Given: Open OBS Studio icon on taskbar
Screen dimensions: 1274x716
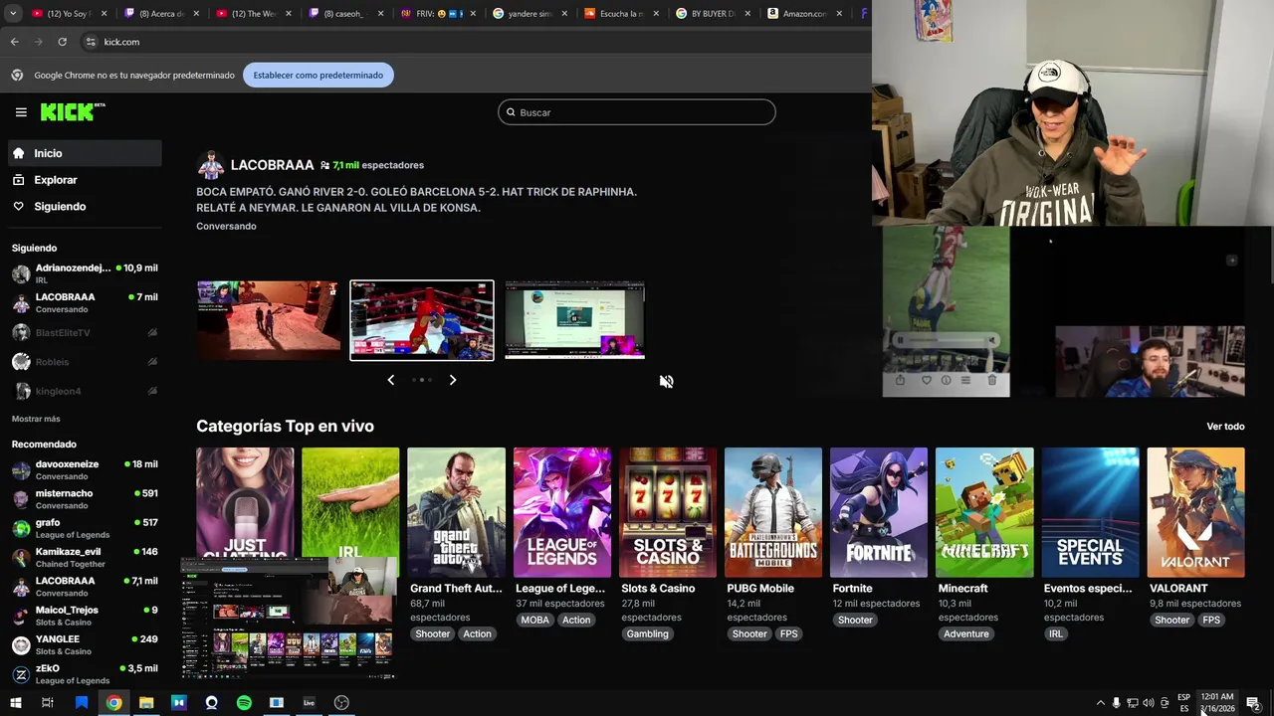Looking at the screenshot, I should pos(341,703).
